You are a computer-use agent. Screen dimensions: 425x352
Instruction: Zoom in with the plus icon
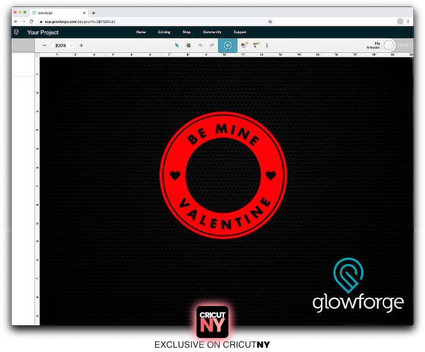(81, 45)
